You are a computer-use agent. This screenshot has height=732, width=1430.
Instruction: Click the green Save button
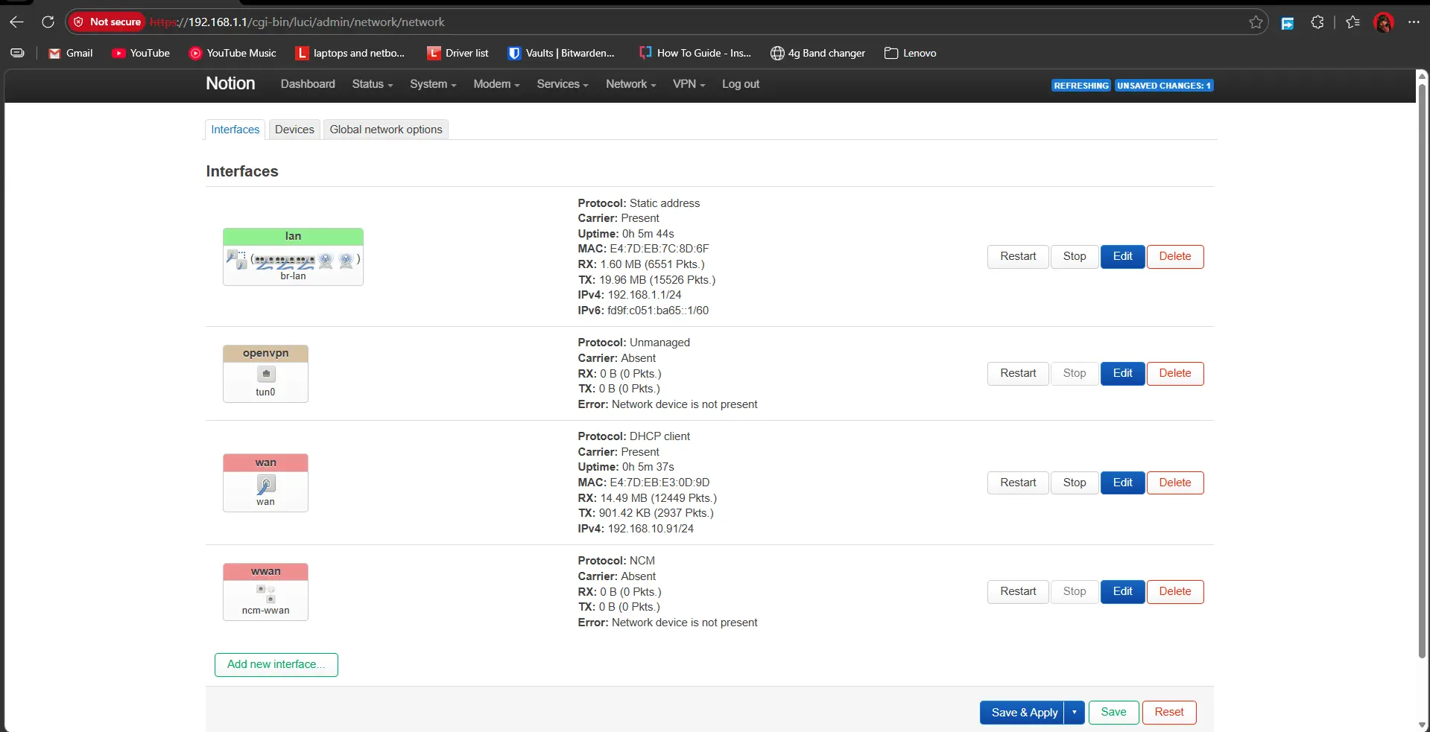click(x=1113, y=713)
